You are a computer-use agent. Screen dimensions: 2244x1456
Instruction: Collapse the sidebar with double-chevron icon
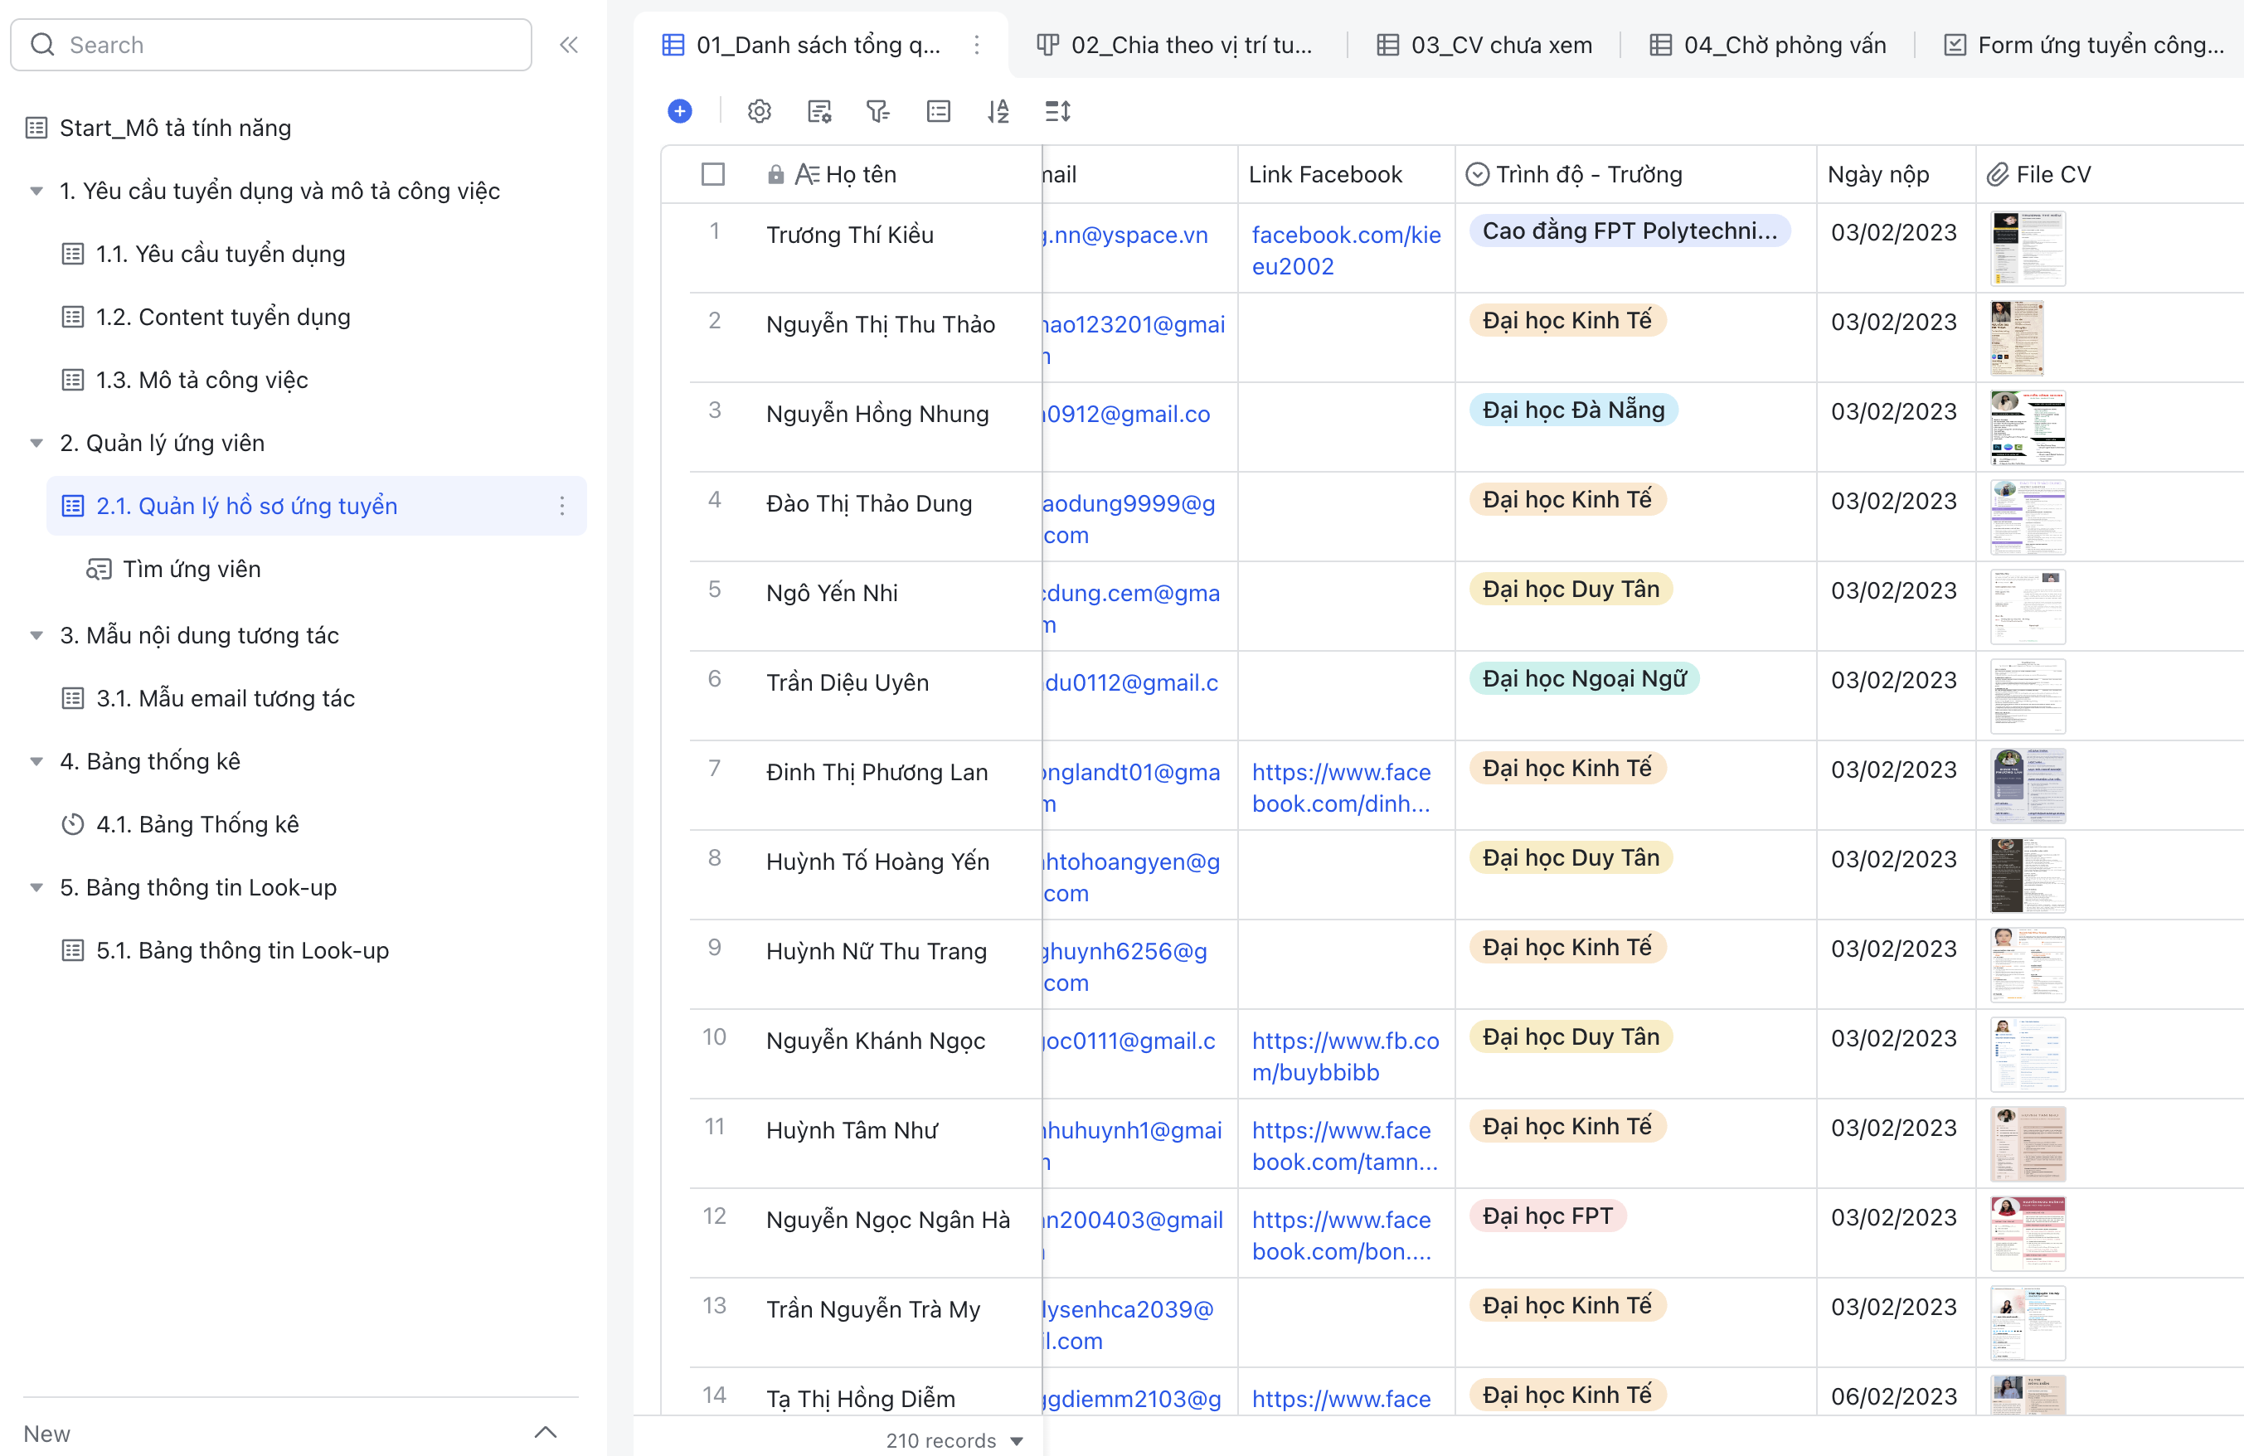point(569,44)
